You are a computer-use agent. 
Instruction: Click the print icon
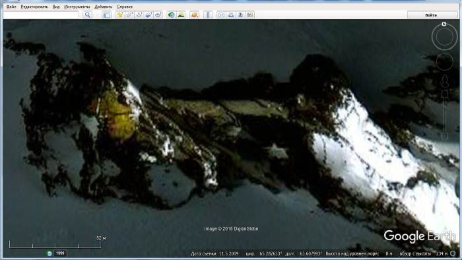[x=231, y=15]
